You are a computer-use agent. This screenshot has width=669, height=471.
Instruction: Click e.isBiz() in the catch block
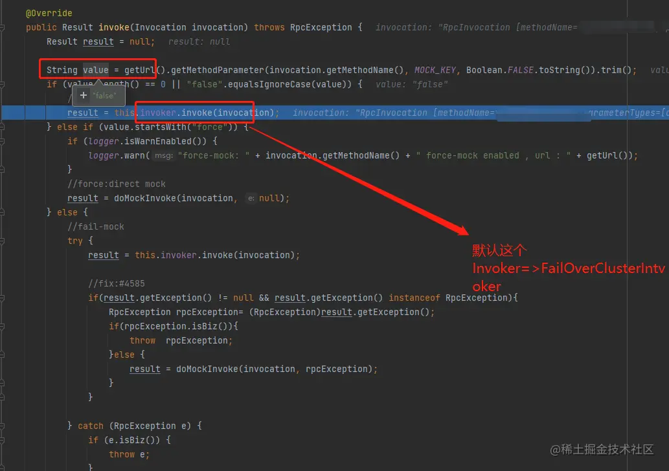click(x=132, y=440)
